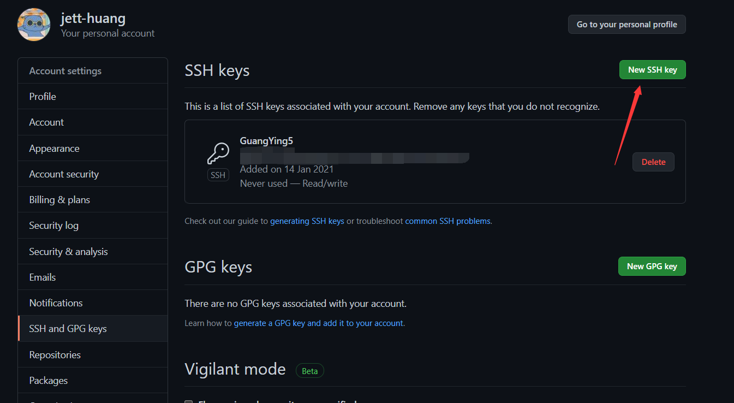Image resolution: width=734 pixels, height=403 pixels.
Task: Go to your personal profile
Action: (626, 25)
